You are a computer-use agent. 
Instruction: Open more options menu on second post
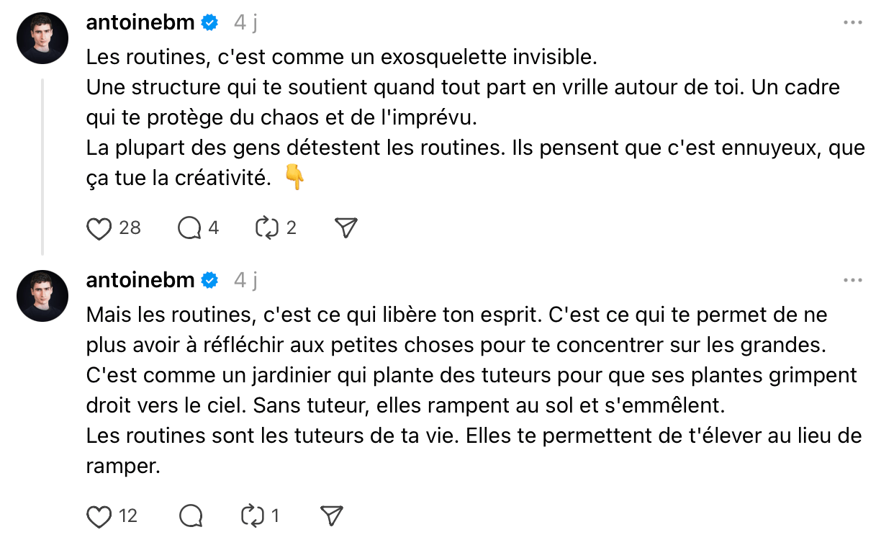pos(852,280)
